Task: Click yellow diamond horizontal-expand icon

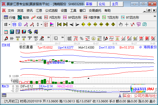Action: tap(95, 24)
